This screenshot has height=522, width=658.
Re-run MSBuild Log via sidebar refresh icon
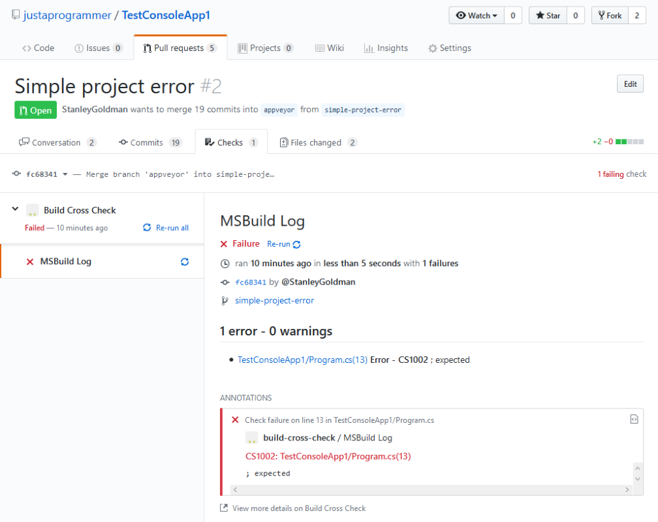point(185,262)
